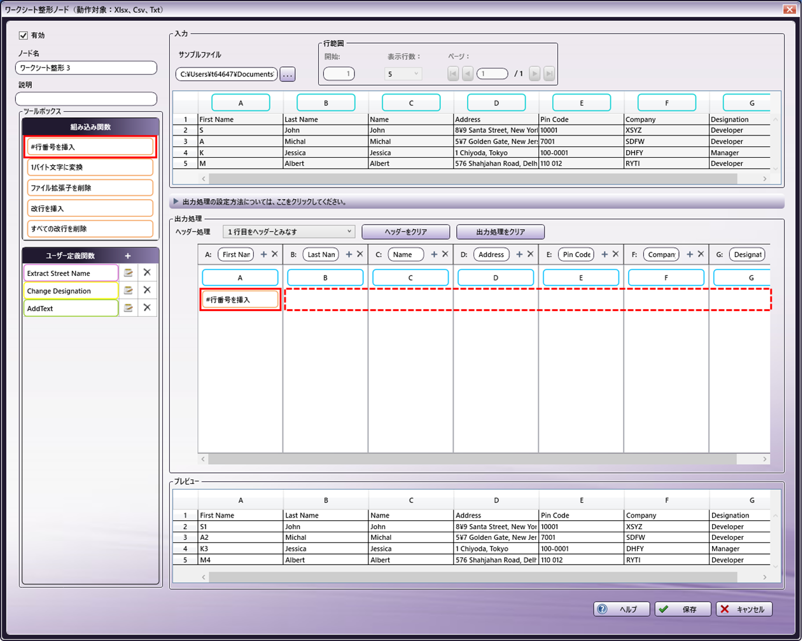Go to first page icon
Screen dimensions: 803x641
point(453,74)
